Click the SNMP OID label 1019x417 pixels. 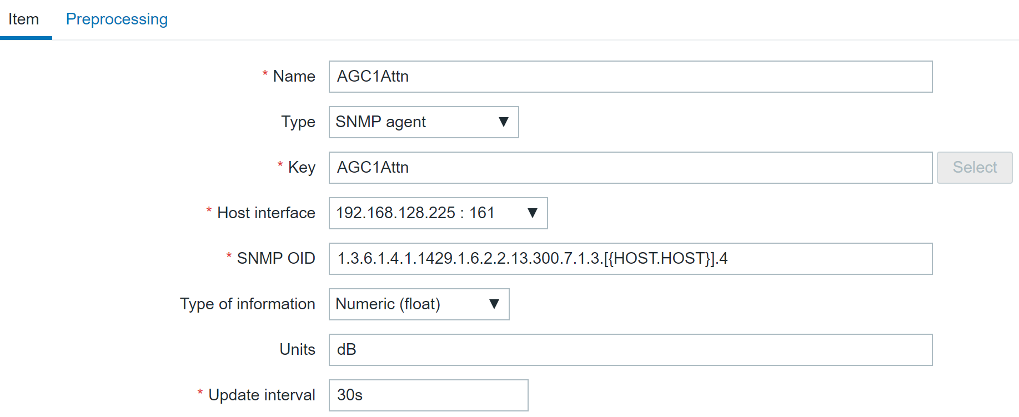tap(276, 259)
